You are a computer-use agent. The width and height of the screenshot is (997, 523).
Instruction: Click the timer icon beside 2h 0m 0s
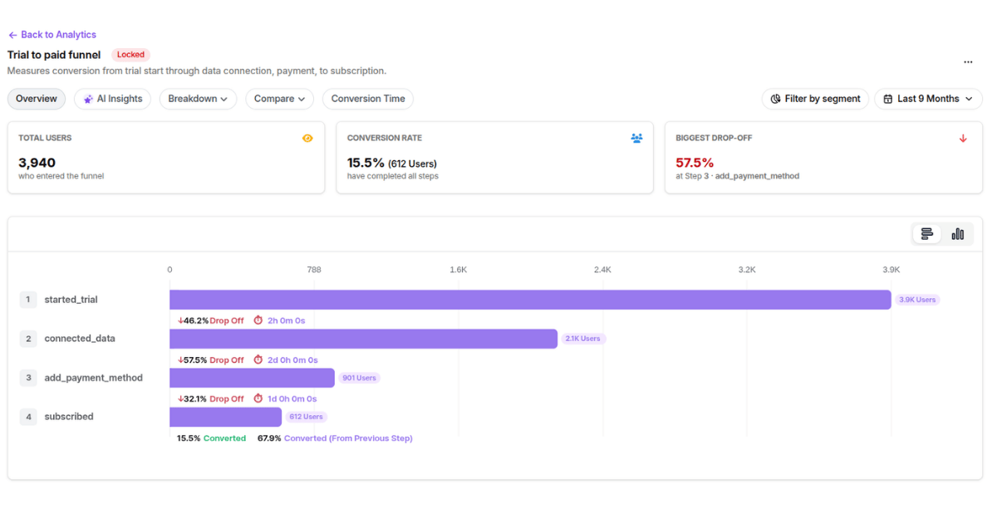pyautogui.click(x=258, y=320)
